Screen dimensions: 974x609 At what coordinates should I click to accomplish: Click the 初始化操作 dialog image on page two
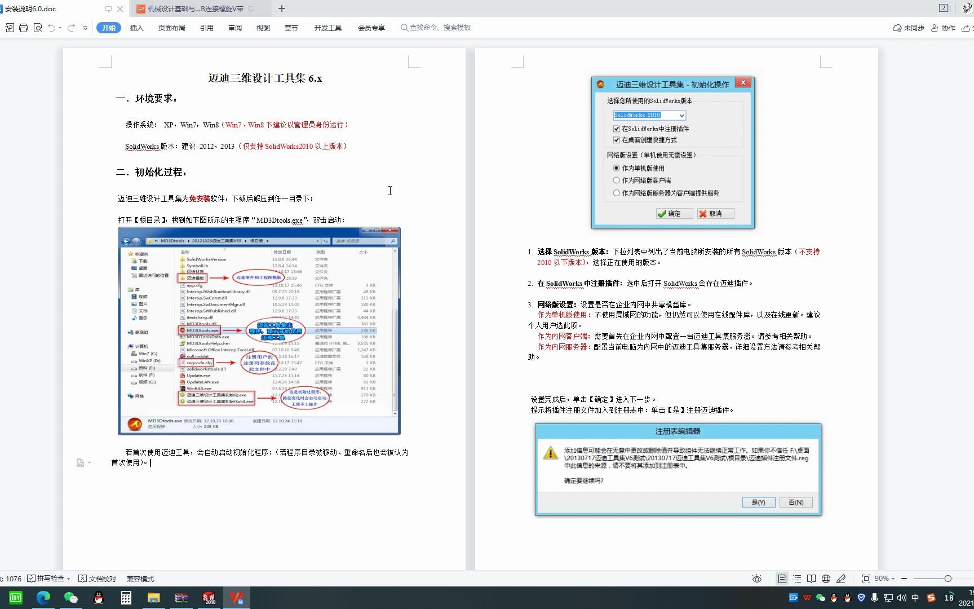(x=673, y=153)
